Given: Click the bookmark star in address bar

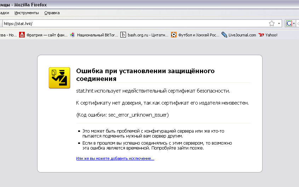Looking at the screenshot, I should [272, 23].
